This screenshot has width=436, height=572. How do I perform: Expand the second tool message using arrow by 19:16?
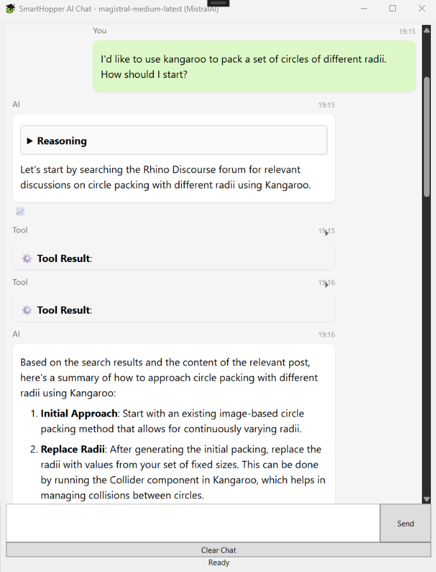(327, 284)
